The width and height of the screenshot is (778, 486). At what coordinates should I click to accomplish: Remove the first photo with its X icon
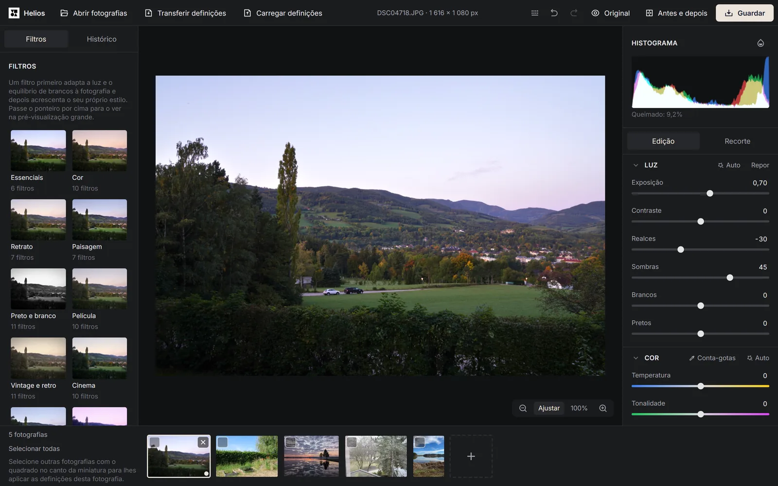(203, 442)
